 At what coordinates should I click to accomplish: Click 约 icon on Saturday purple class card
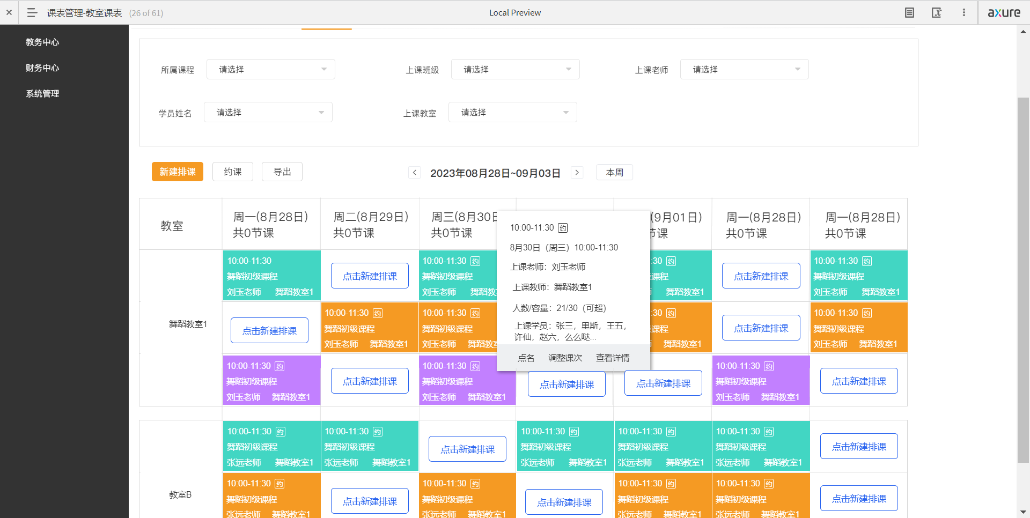769,366
